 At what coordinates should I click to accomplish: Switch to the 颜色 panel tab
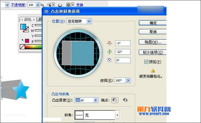coord(28,20)
